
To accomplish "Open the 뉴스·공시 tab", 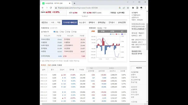I will coord(82,22).
